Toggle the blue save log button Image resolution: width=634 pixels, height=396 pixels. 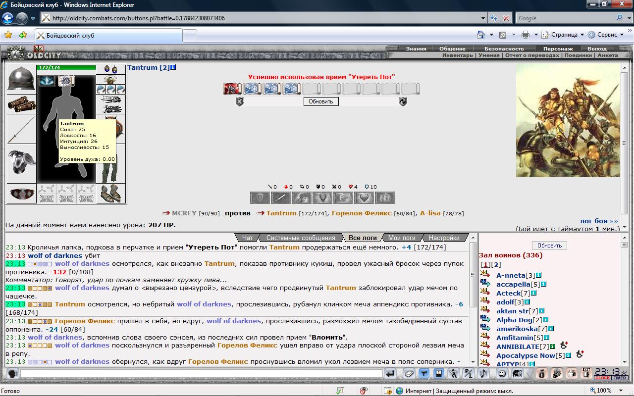point(438,374)
